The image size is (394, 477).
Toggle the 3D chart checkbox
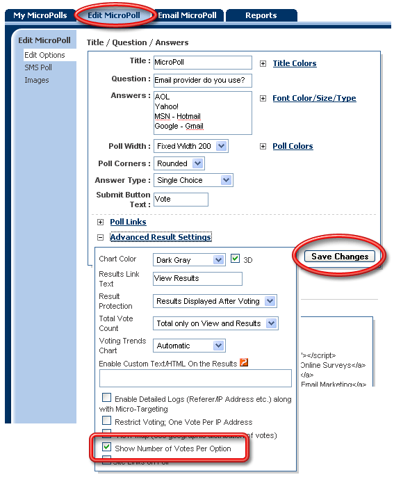pyautogui.click(x=235, y=259)
